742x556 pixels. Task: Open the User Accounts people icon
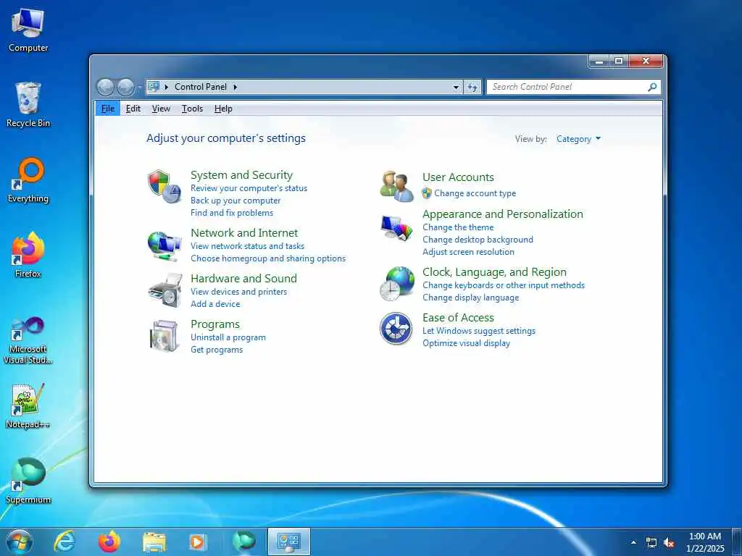tap(396, 186)
